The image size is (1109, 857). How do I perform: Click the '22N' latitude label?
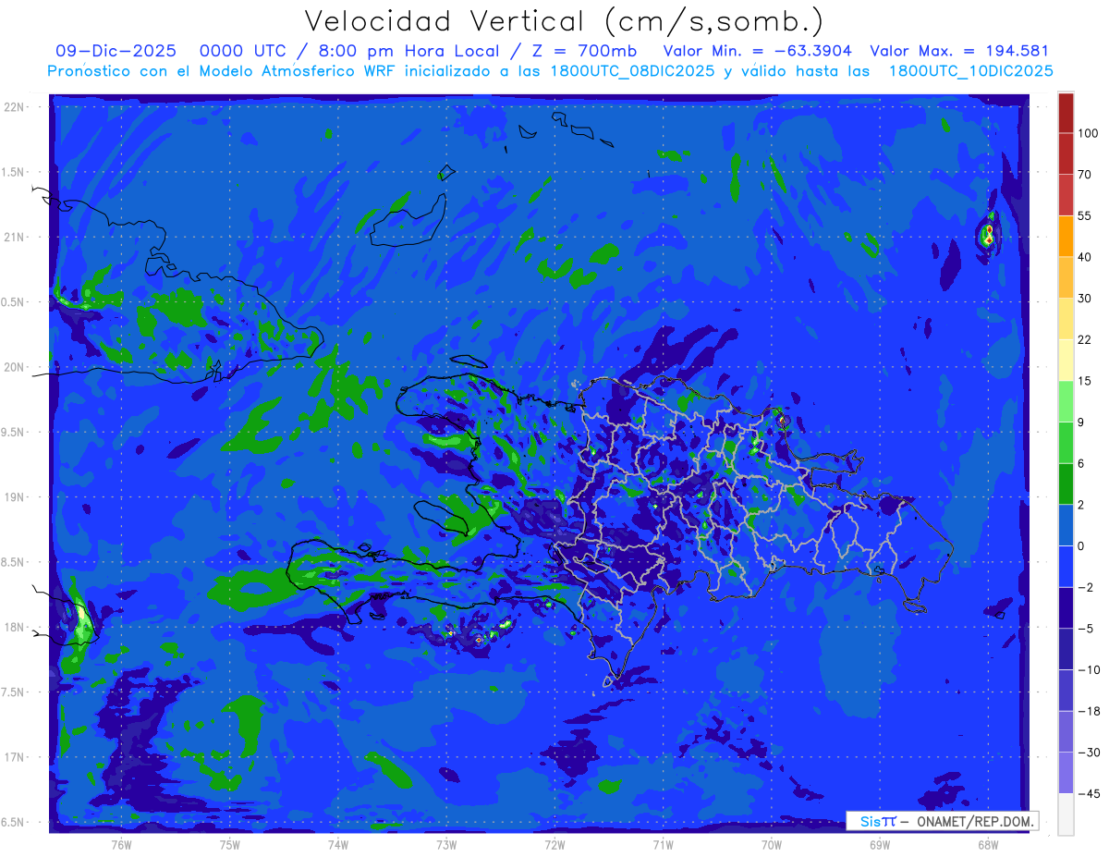[15, 107]
